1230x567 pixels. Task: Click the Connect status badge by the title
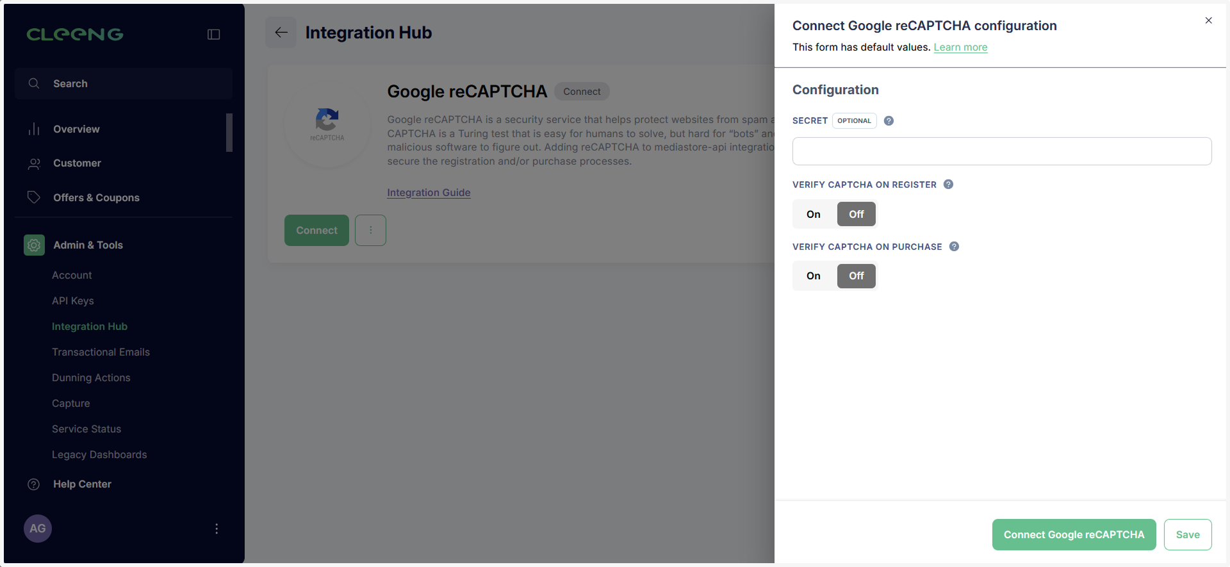pyautogui.click(x=582, y=92)
